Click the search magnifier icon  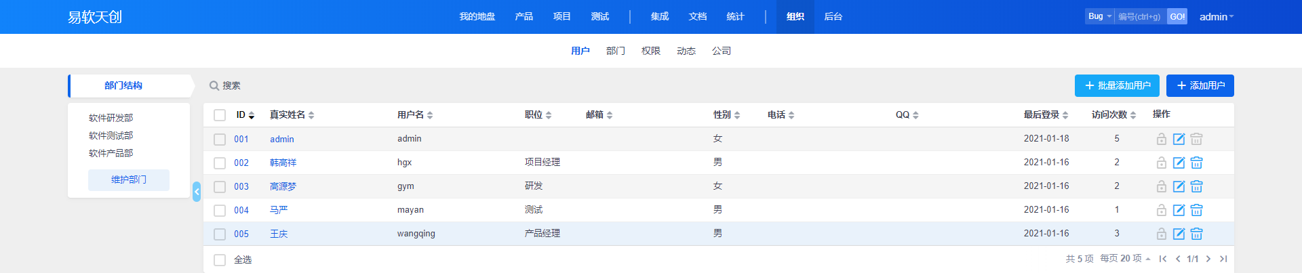click(x=214, y=86)
